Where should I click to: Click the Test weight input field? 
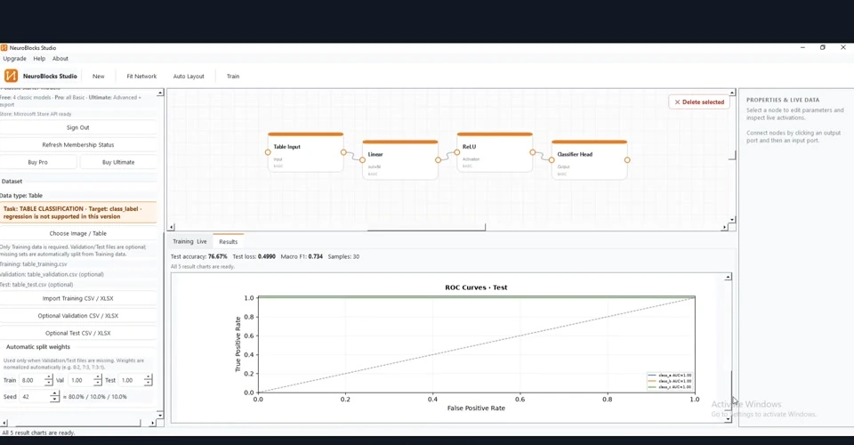[132, 380]
